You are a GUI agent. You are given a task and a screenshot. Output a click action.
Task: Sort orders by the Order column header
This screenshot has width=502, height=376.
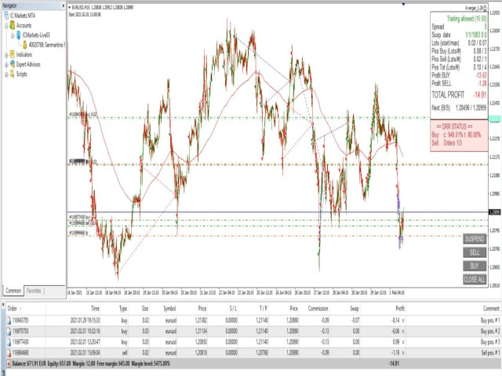coord(13,309)
